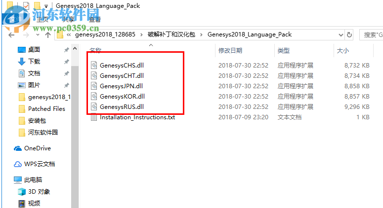Unpin 下载 using its pin icon
The height and width of the screenshot is (208, 383).
[66, 62]
